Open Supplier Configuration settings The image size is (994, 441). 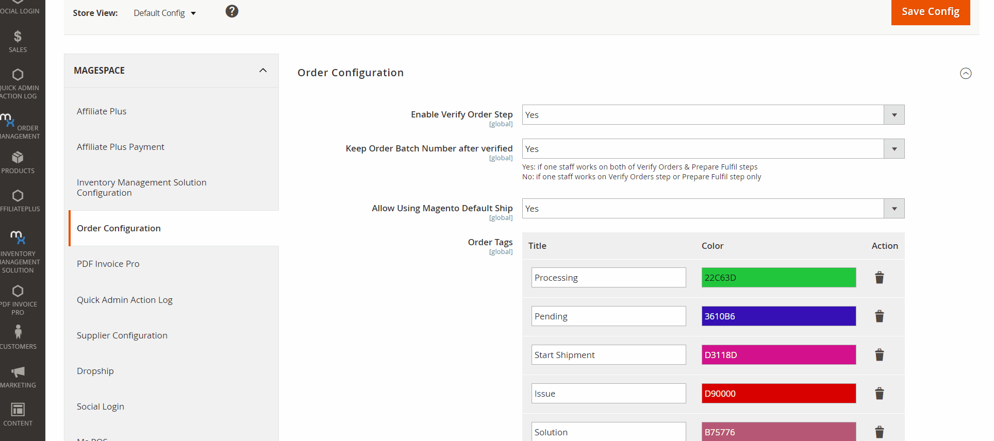pyautogui.click(x=122, y=335)
